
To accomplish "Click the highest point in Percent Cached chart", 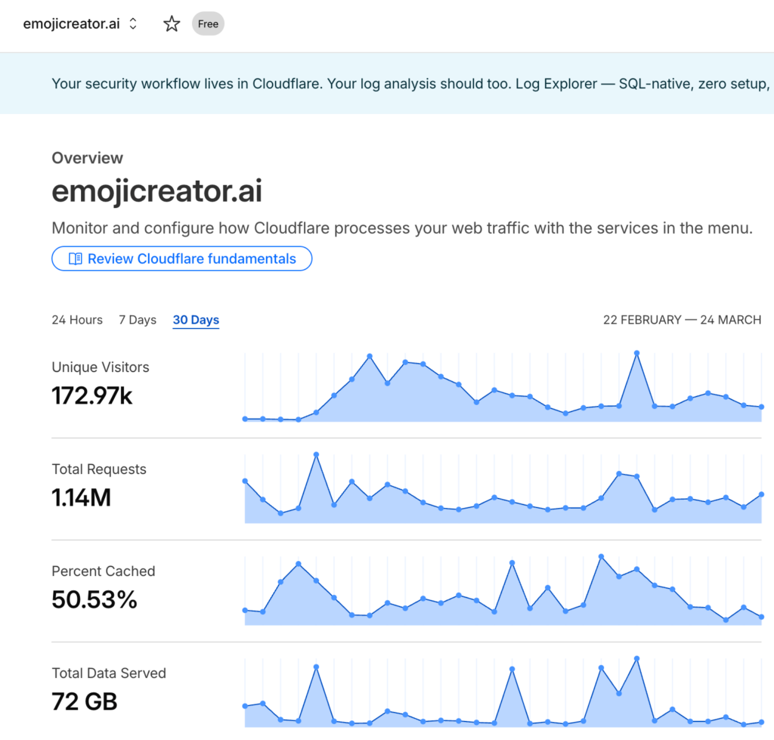I will (x=601, y=556).
